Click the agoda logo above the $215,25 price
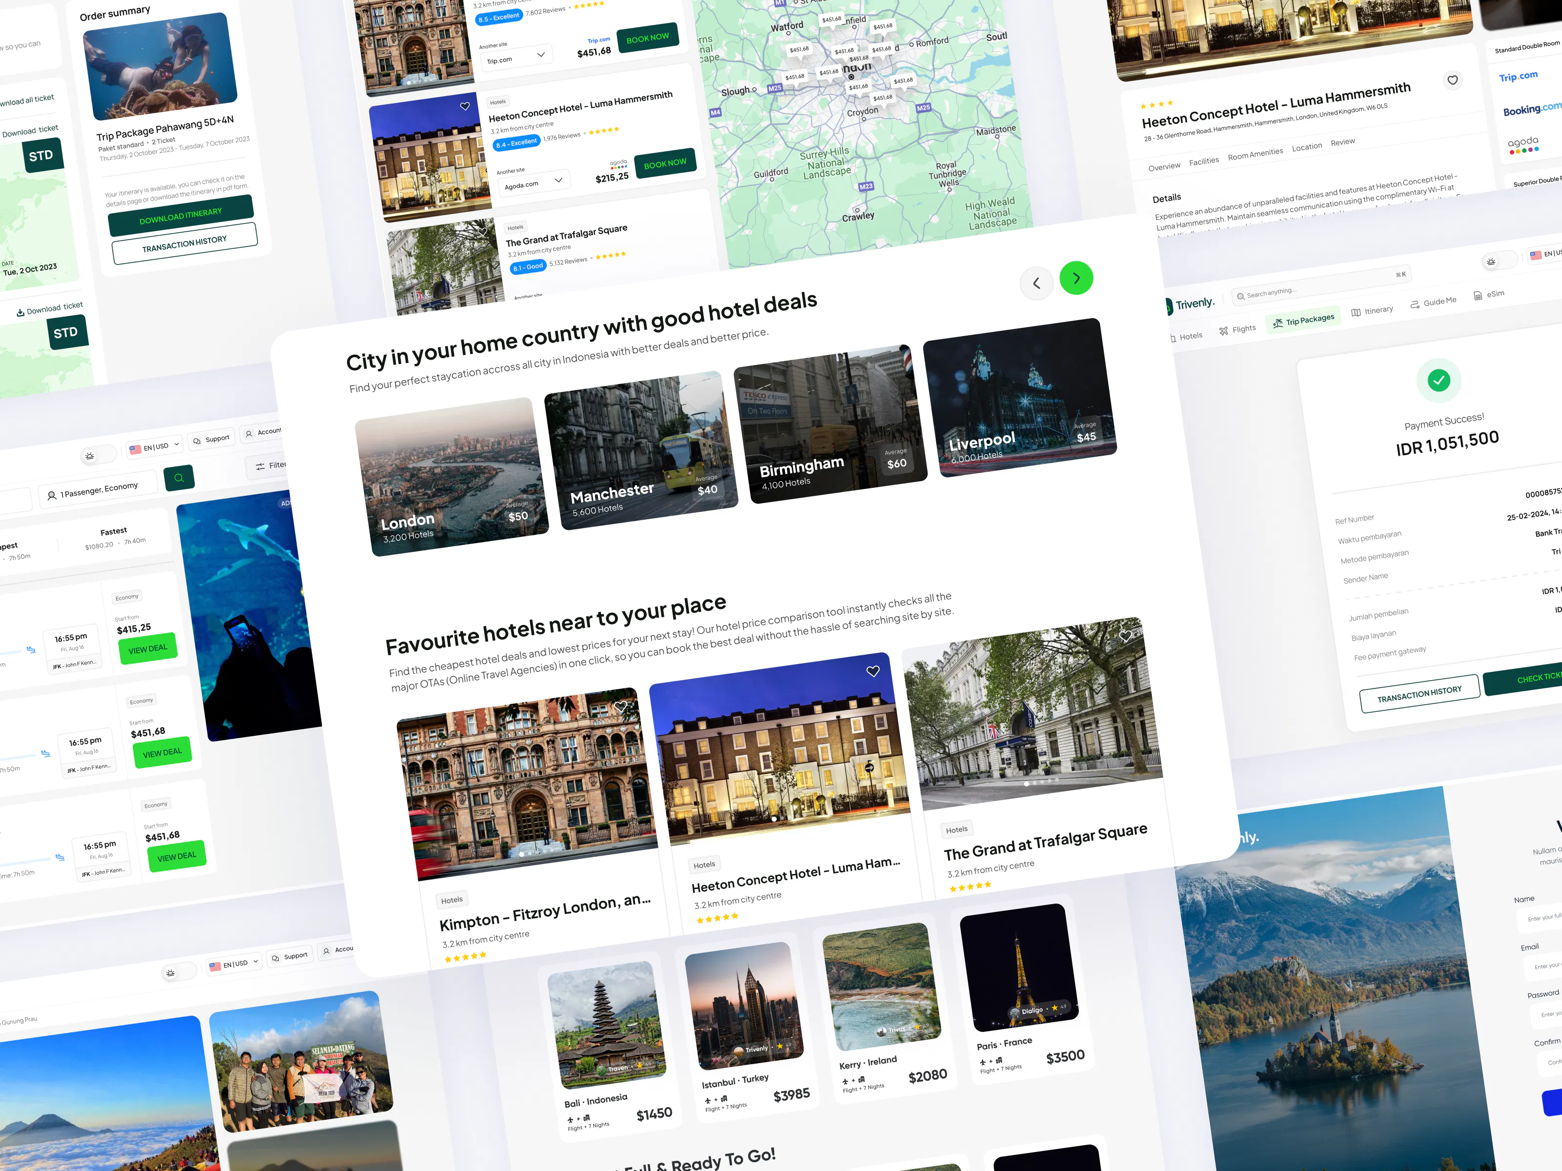The height and width of the screenshot is (1171, 1562). (618, 164)
